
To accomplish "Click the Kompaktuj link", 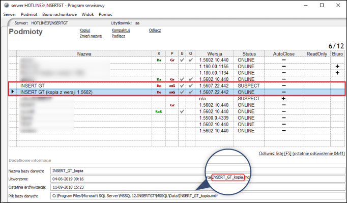I will pyautogui.click(x=121, y=31).
